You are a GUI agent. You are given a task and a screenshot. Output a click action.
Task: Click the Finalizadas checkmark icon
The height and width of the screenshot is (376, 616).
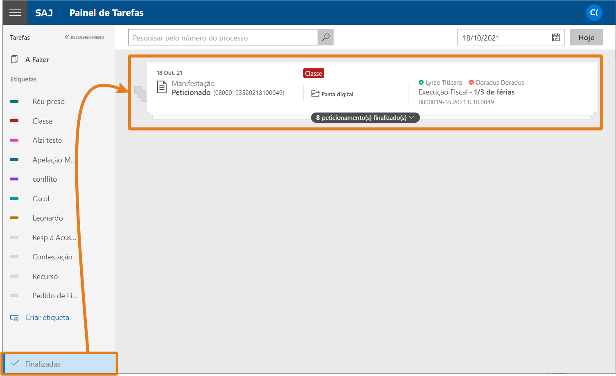[15, 363]
